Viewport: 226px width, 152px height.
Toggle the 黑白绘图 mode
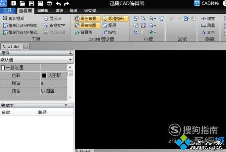[87, 25]
